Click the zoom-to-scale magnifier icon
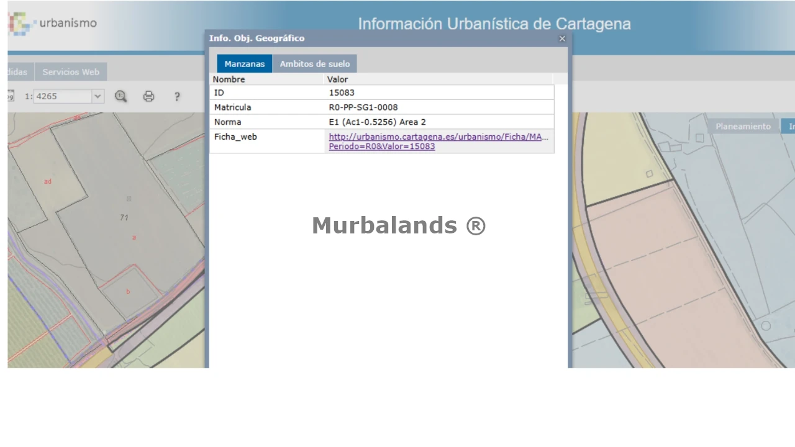Screen dimensions: 795x447 (x=120, y=96)
